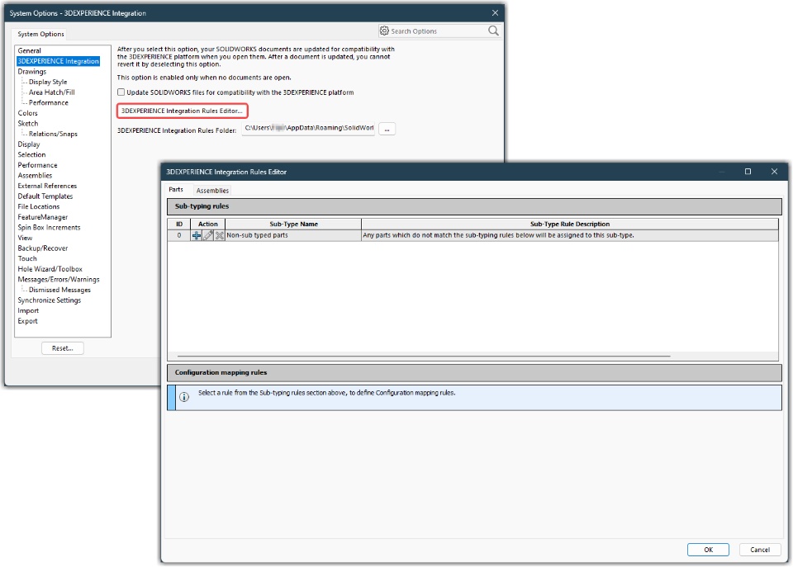The width and height of the screenshot is (793, 567).
Task: Select FeatureManager in the options tree
Action: click(42, 217)
